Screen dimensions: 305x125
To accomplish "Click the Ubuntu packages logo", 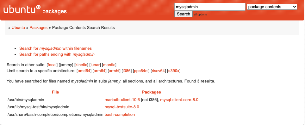I will (35, 10).
